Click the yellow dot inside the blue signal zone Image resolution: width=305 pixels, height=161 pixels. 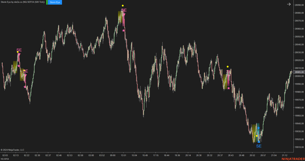(x=256, y=136)
